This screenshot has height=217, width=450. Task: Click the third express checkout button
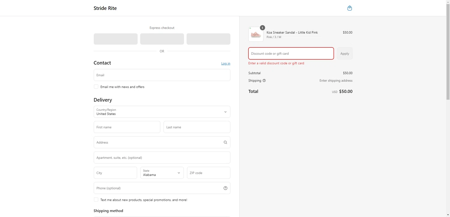click(208, 39)
